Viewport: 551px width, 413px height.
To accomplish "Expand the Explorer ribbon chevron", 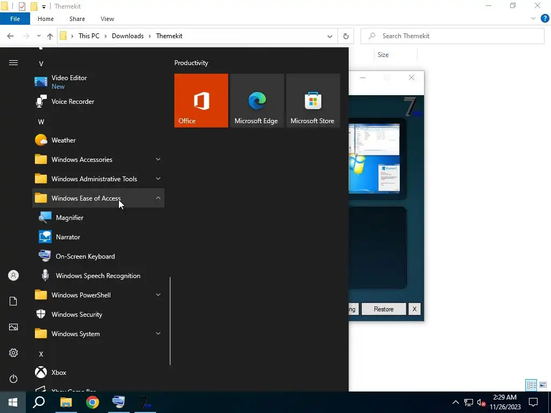I will 533,19.
